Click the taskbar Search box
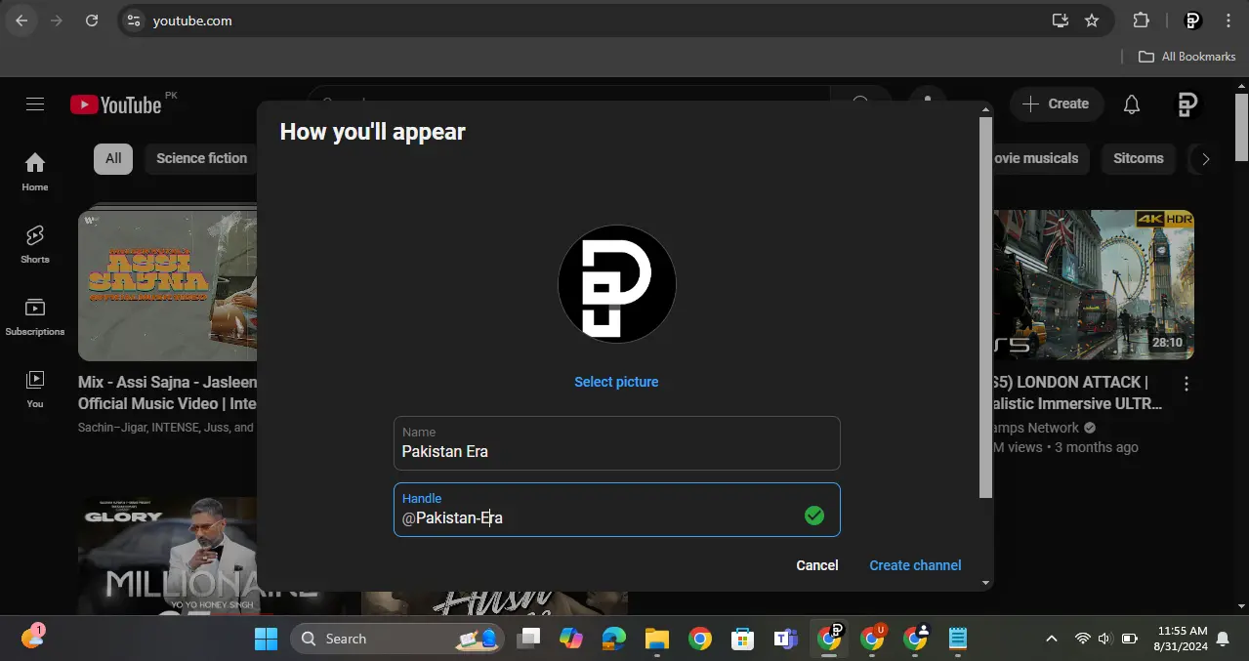The width and height of the screenshot is (1249, 661). 397,639
